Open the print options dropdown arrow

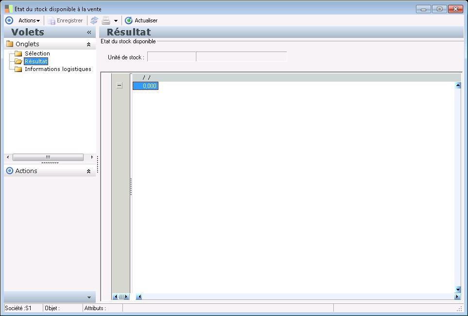point(116,20)
